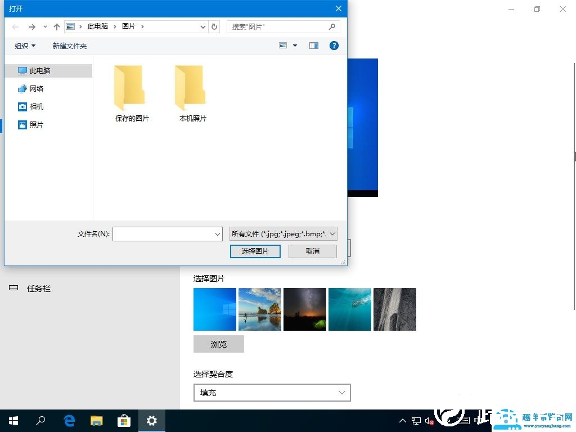Expand the 组织 menu
The height and width of the screenshot is (432, 576).
point(24,46)
